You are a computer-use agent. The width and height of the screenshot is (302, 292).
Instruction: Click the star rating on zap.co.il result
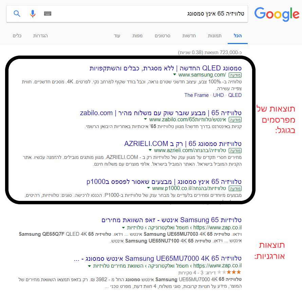coord(233,272)
